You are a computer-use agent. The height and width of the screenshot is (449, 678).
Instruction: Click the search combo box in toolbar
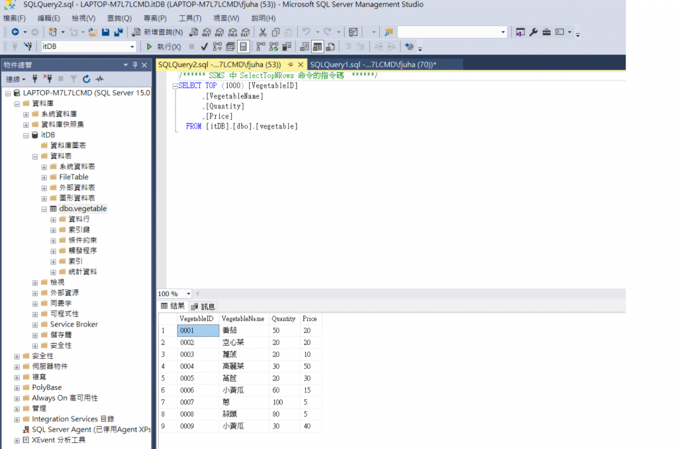[452, 32]
